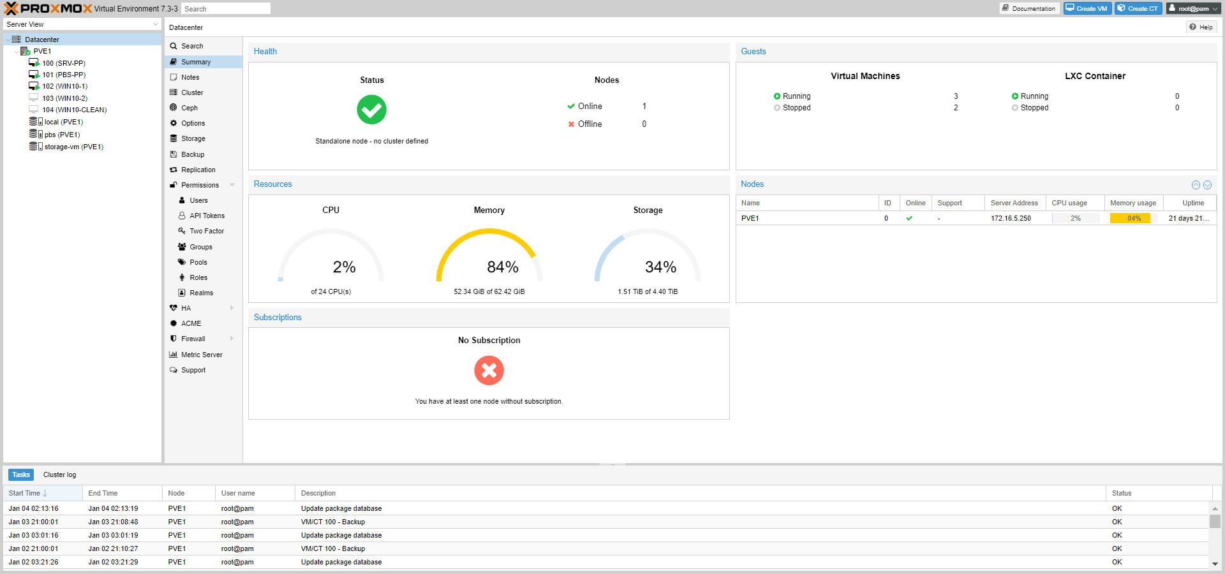Click the Two Factor key icon
1225x574 pixels.
point(182,231)
